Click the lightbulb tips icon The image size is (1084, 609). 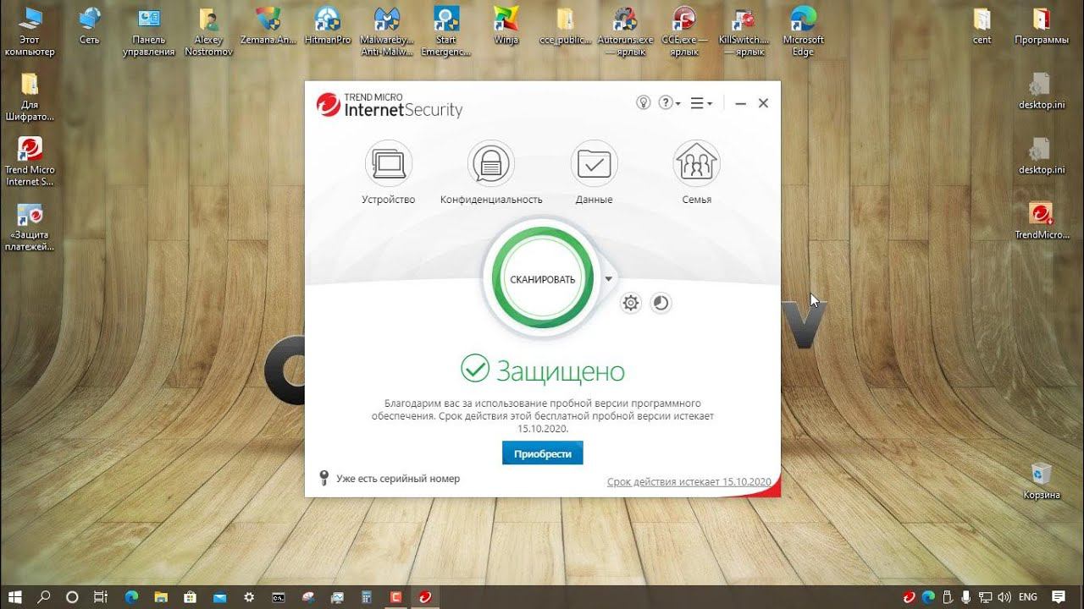(644, 103)
